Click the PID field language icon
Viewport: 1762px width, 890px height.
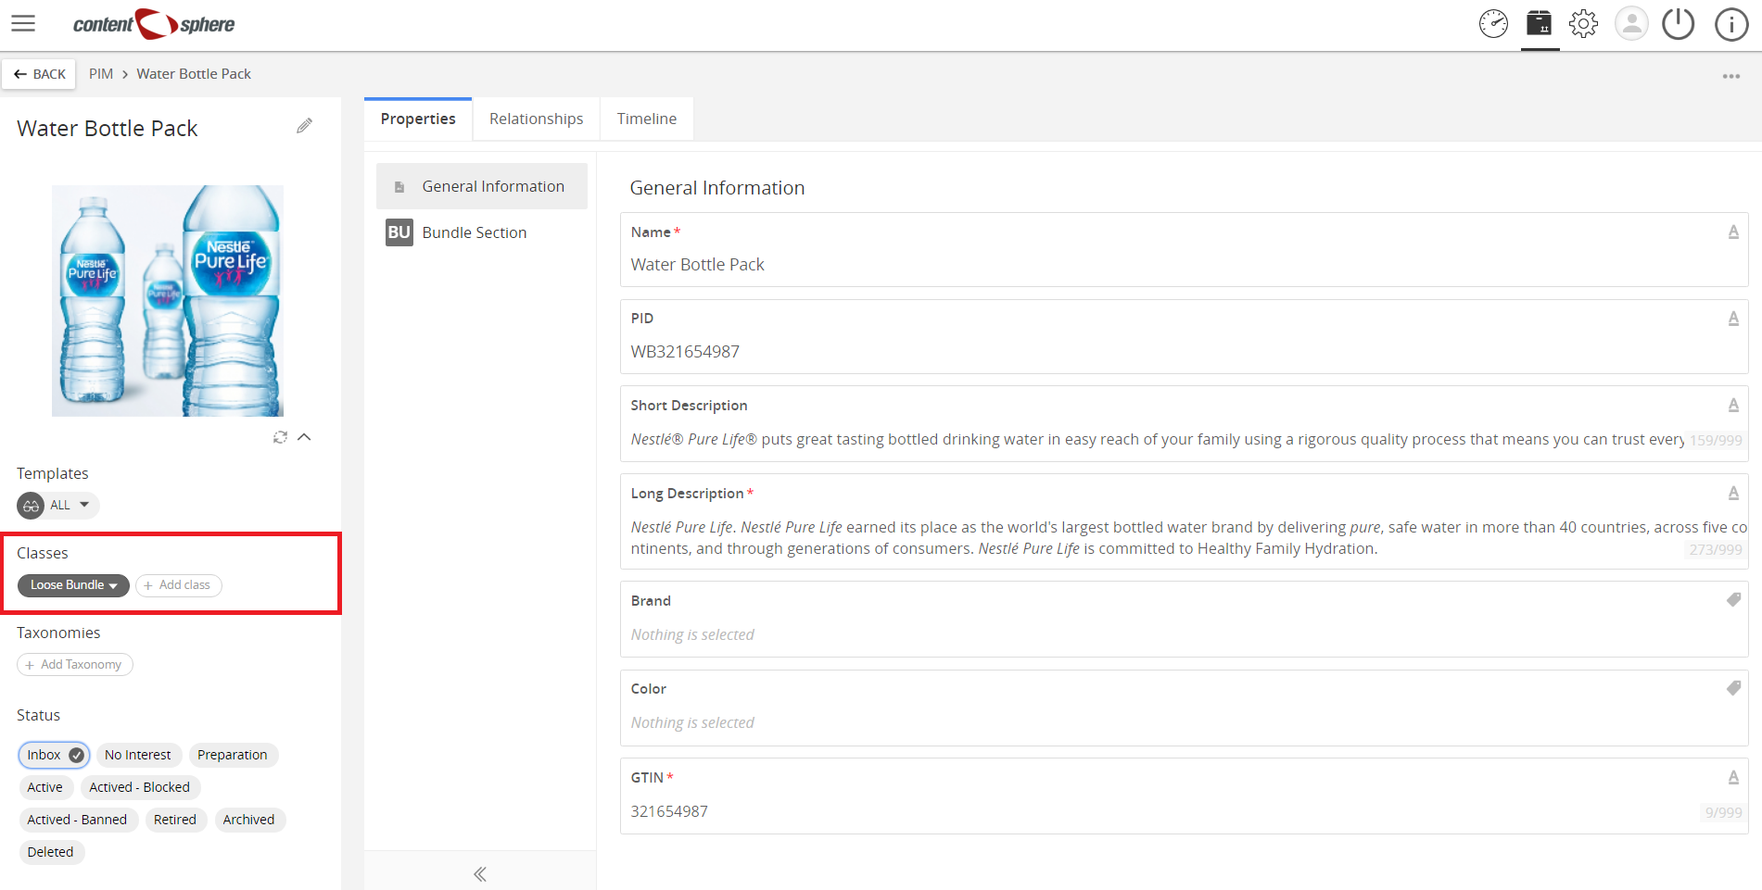[x=1733, y=319]
